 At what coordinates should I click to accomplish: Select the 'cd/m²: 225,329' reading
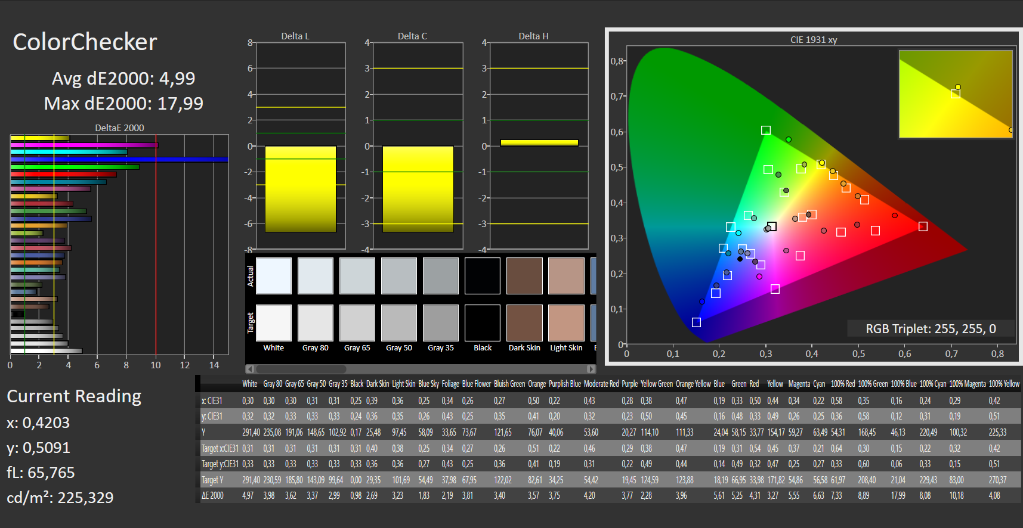(60, 498)
